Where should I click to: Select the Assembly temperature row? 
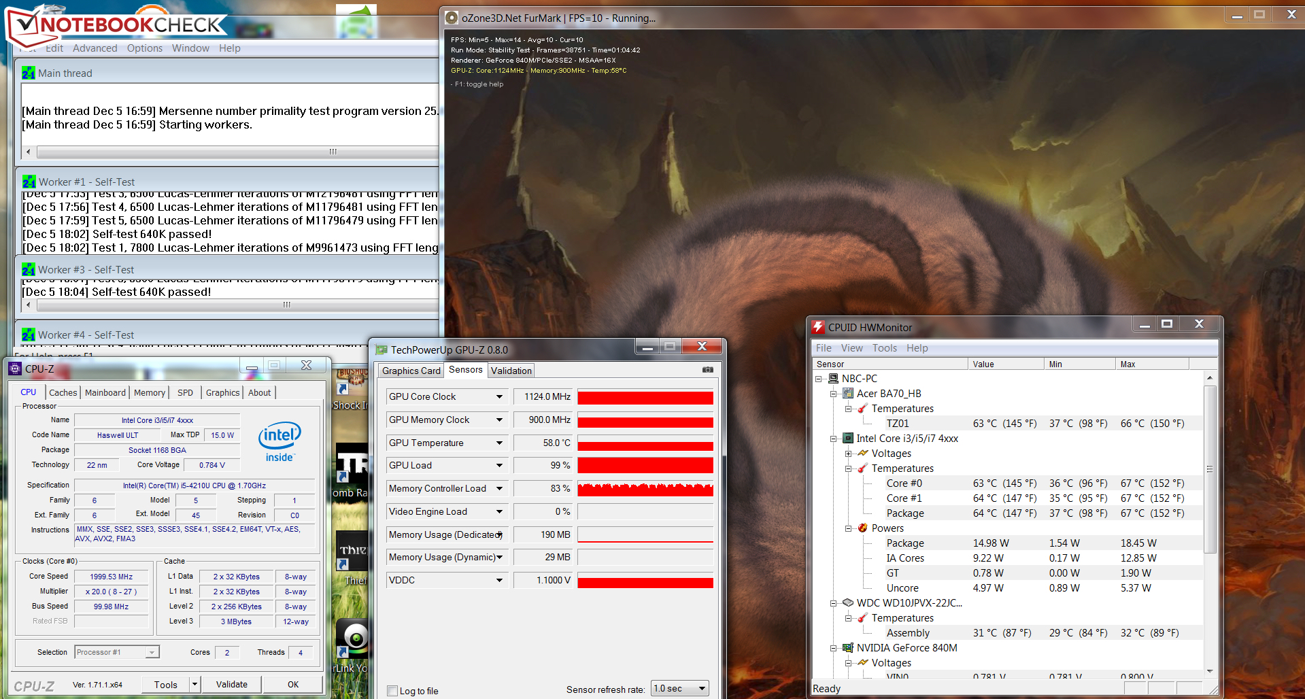coord(1008,632)
